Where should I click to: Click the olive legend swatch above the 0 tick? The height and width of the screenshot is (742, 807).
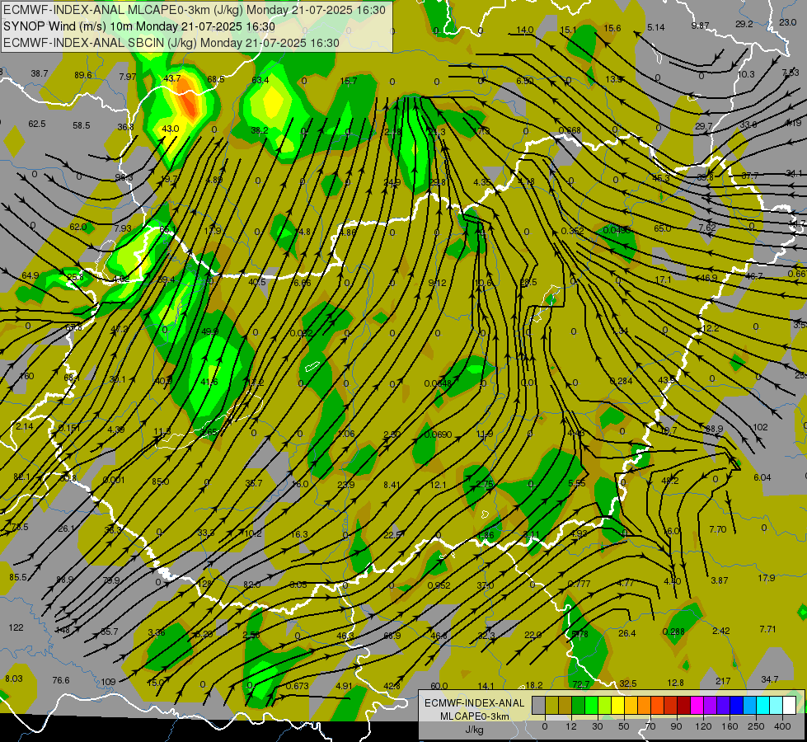coord(551,705)
